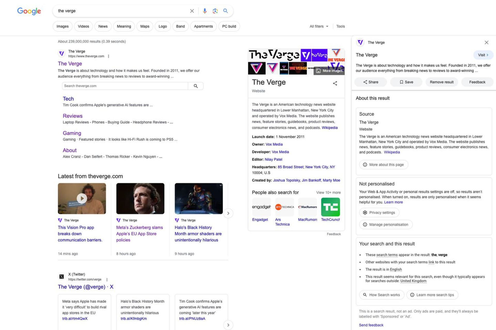This screenshot has width=496, height=330.
Task: Open Privacy settings in side panel
Action: (x=379, y=213)
